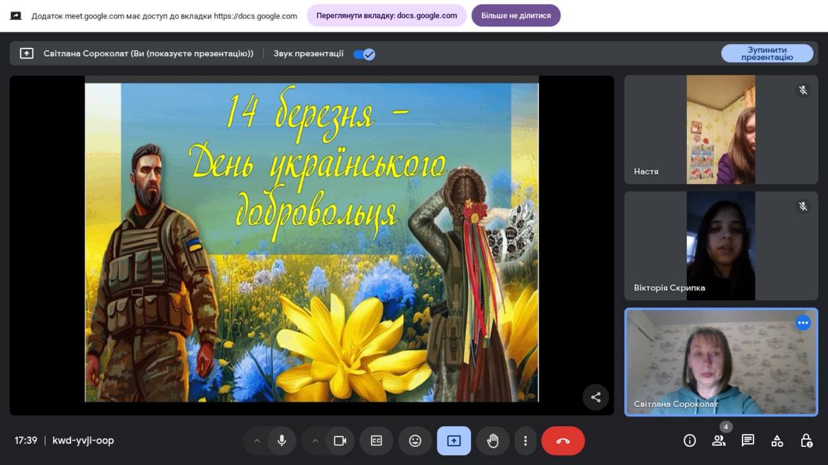This screenshot has width=828, height=465.
Task: Click the tab sharing icon in notification bar
Action: tap(16, 15)
